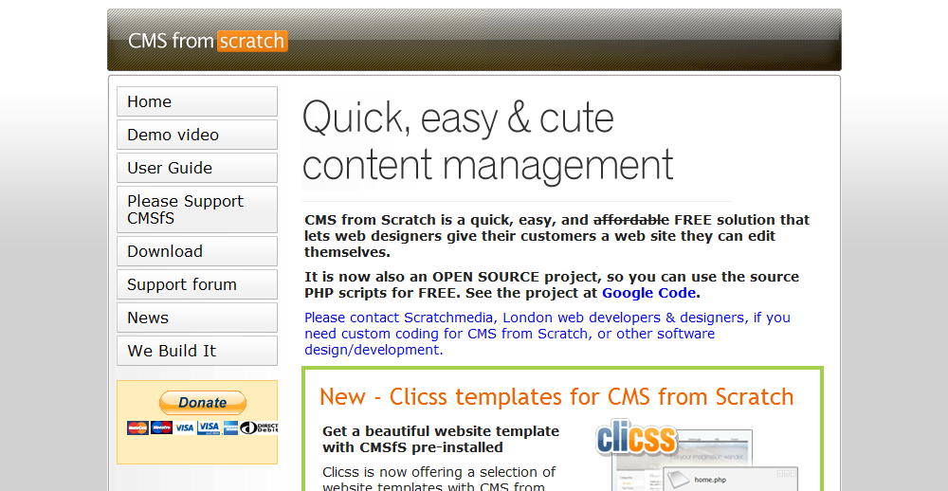Click the Get a beautiful website template text
The image size is (948, 491).
[x=441, y=440]
